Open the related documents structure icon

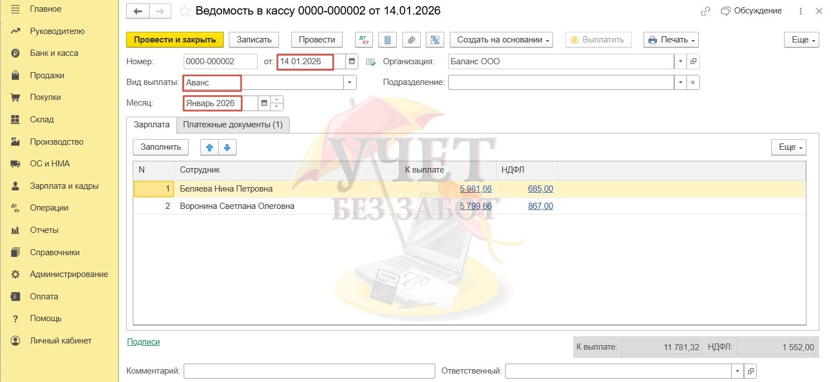pos(434,40)
